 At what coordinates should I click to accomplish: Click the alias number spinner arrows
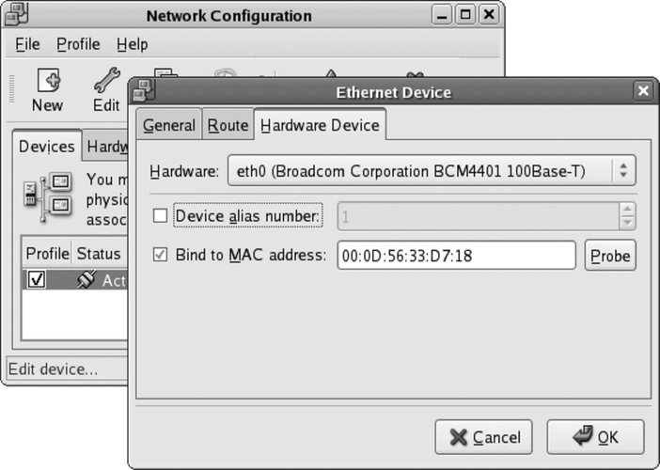626,216
